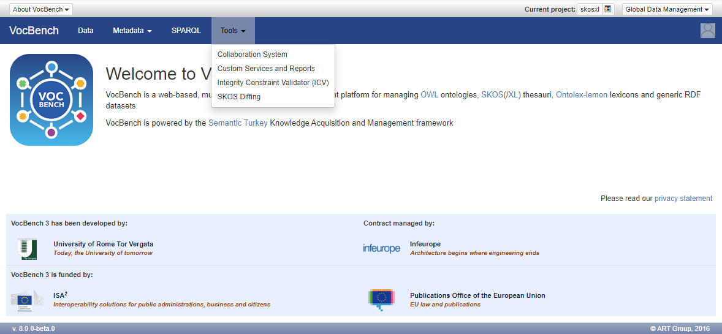Click the version v. 8.0.0-beta.0 label
Viewport: 722px width, 334px height.
pyautogui.click(x=34, y=329)
